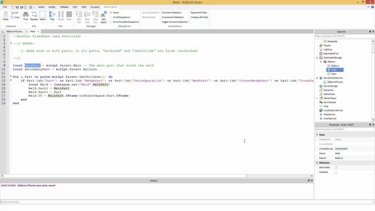375x211 pixels.
Task: Collapse the ReplicatedStorage tree node
Action: (317, 57)
